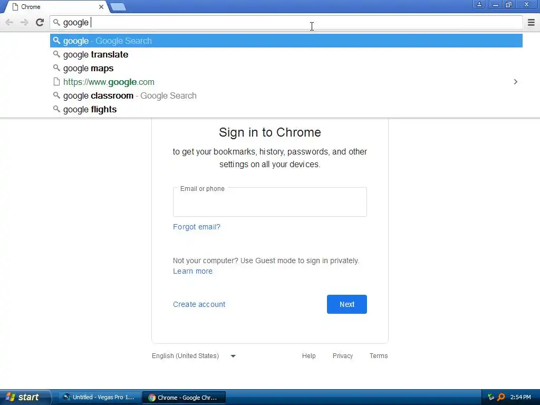The height and width of the screenshot is (405, 540).
Task: Restore down the Chrome window
Action: tap(509, 4)
